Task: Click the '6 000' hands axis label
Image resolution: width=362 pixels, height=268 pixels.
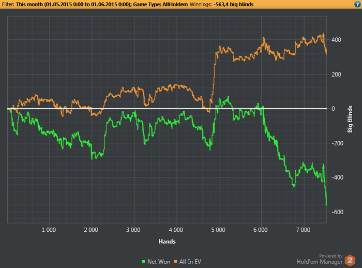Action: coord(261,230)
